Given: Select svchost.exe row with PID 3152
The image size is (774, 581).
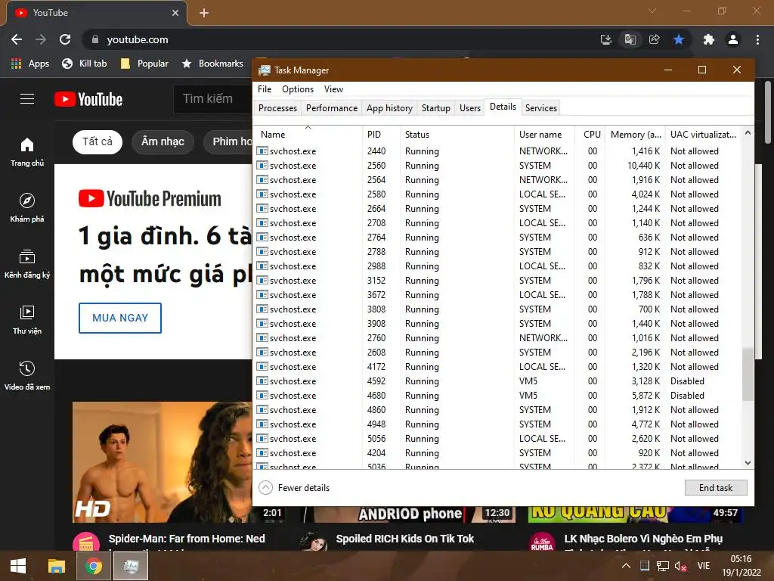Looking at the screenshot, I should pyautogui.click(x=497, y=281).
